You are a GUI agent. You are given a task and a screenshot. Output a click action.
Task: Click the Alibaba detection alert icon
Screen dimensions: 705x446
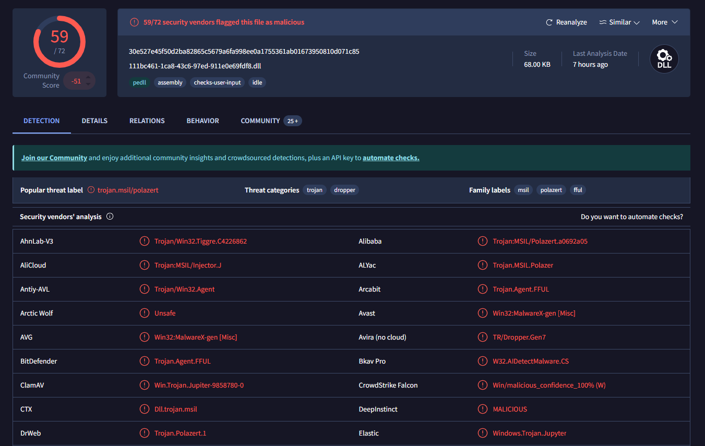[483, 241]
